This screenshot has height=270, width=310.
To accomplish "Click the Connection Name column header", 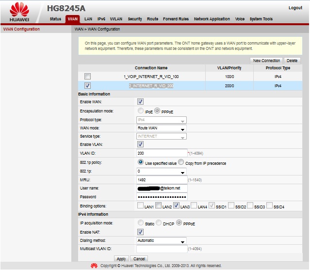I will (x=151, y=68).
